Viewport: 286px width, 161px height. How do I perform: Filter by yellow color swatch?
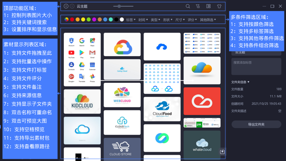[x=83, y=20]
